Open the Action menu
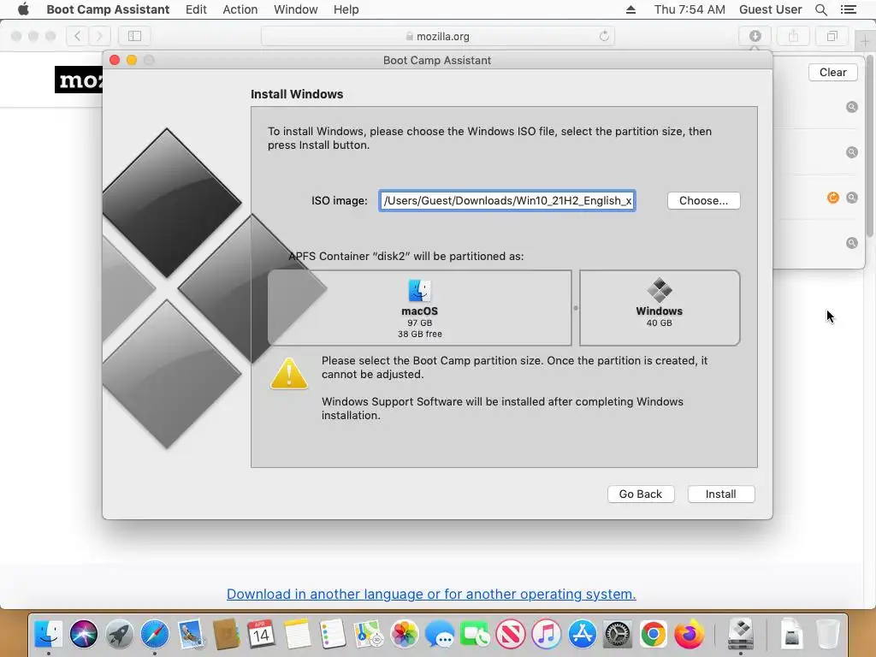 point(240,9)
